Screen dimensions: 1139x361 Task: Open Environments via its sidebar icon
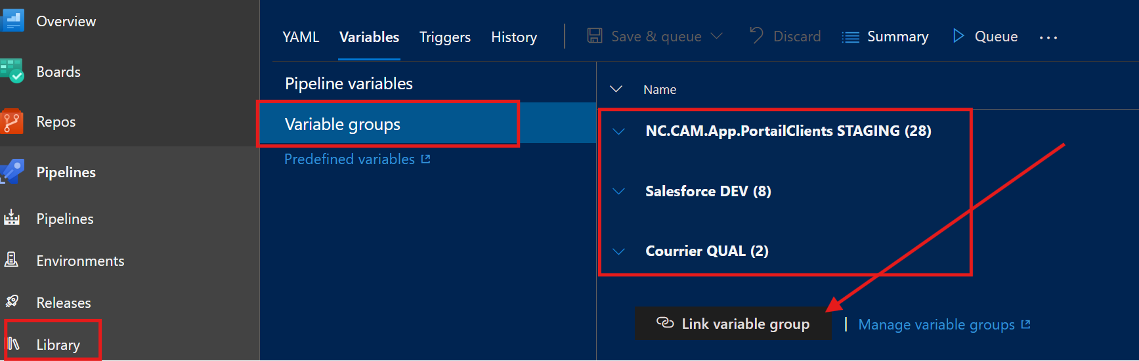(12, 261)
